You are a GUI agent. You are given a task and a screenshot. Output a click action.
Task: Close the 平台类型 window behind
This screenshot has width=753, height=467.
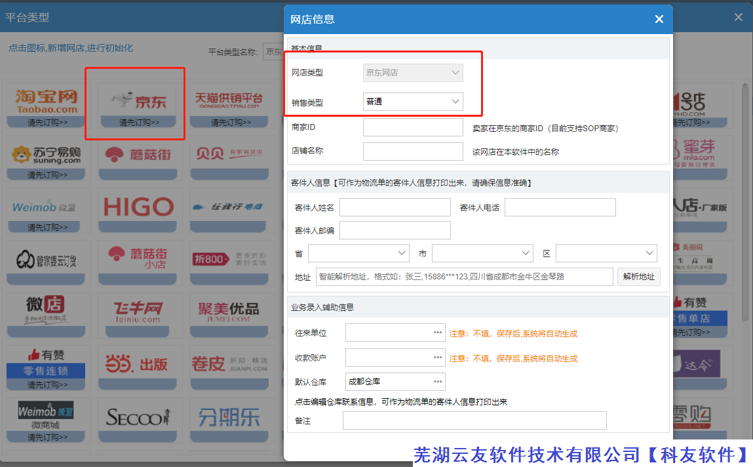[738, 17]
